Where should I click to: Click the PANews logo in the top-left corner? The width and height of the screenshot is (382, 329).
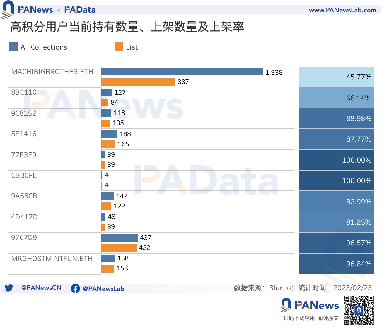click(8, 9)
